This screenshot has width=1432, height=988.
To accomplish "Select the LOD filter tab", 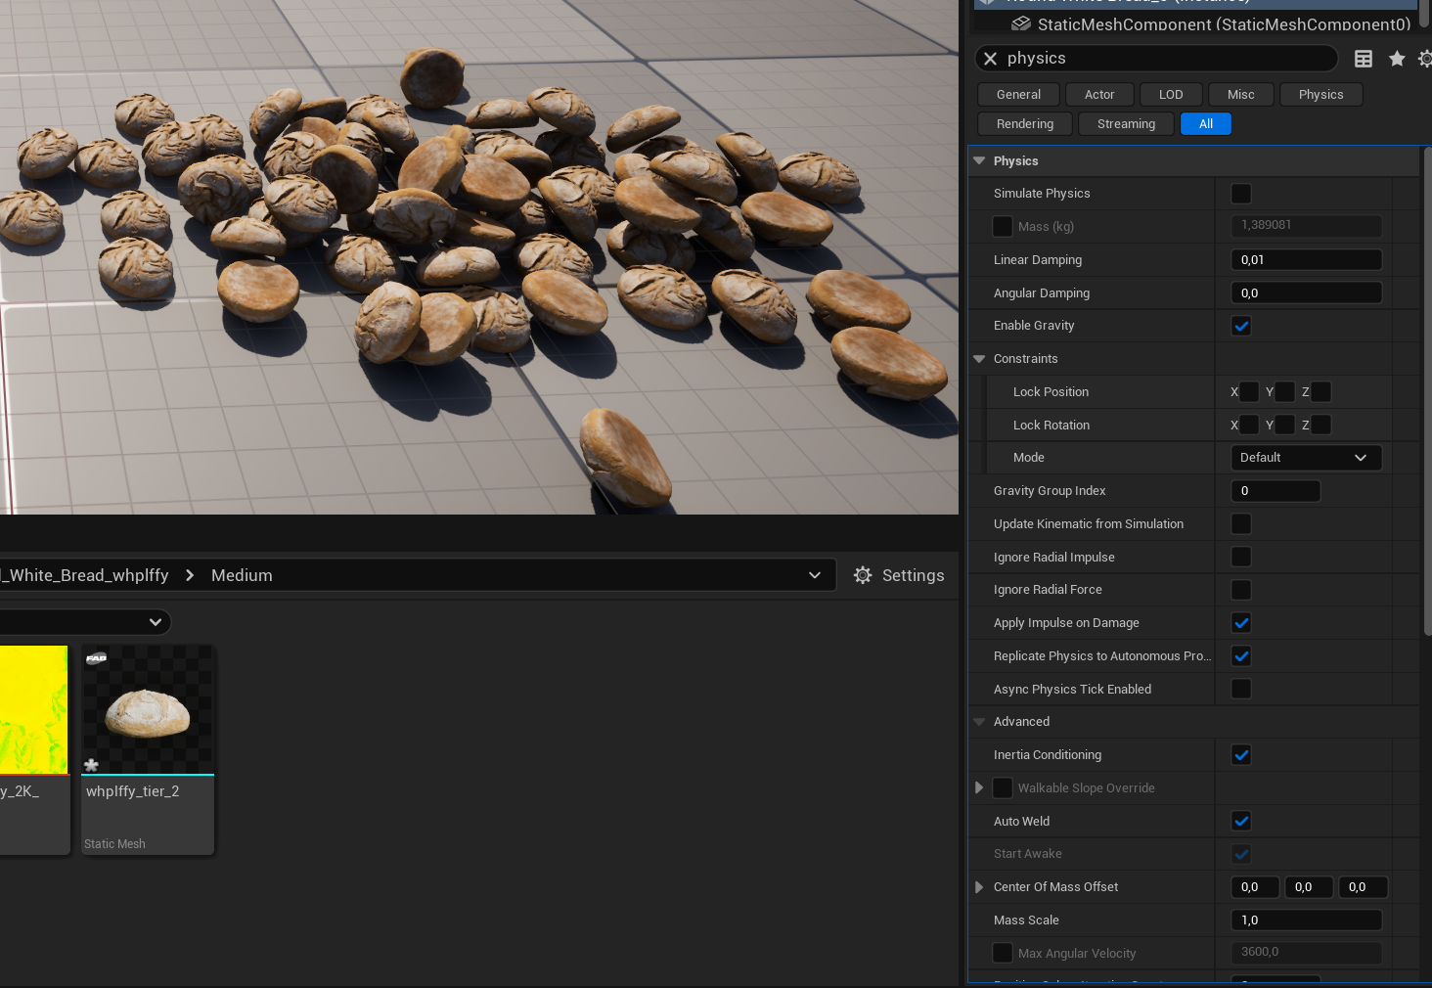I will tap(1170, 95).
